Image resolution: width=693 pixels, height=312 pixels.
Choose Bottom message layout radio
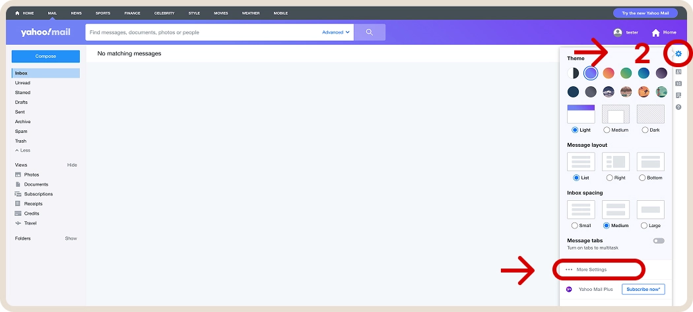point(642,178)
